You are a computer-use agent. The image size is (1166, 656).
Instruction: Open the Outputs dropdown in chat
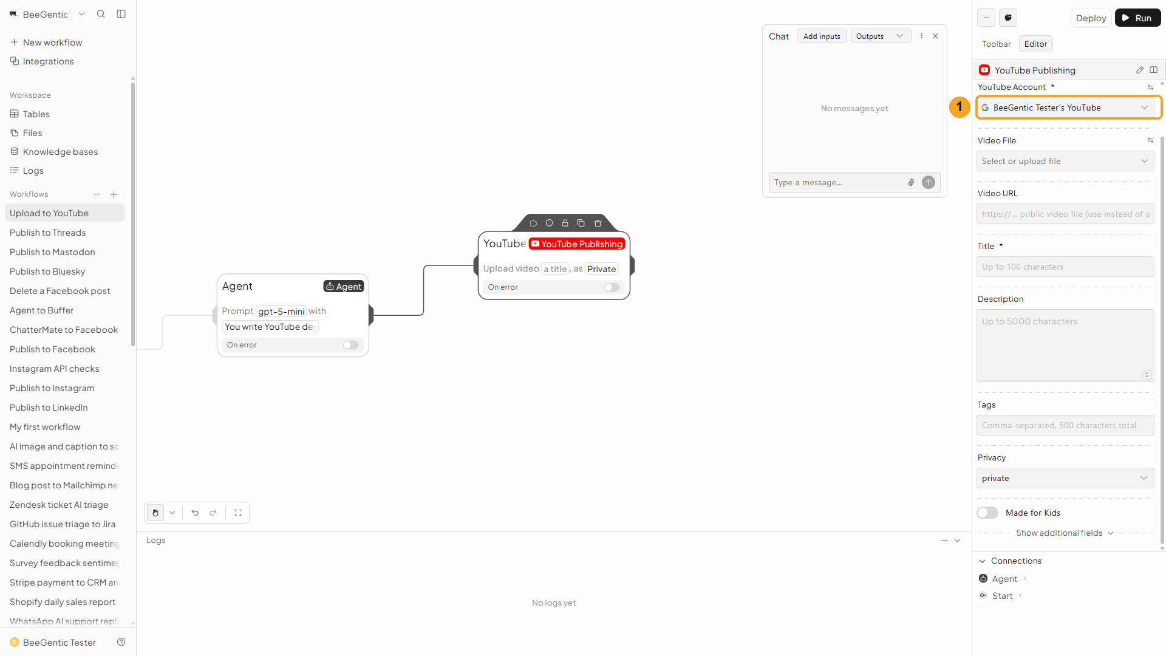[881, 36]
